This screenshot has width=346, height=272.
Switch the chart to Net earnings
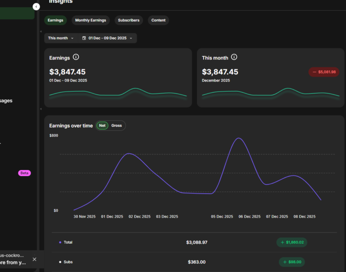click(x=102, y=125)
